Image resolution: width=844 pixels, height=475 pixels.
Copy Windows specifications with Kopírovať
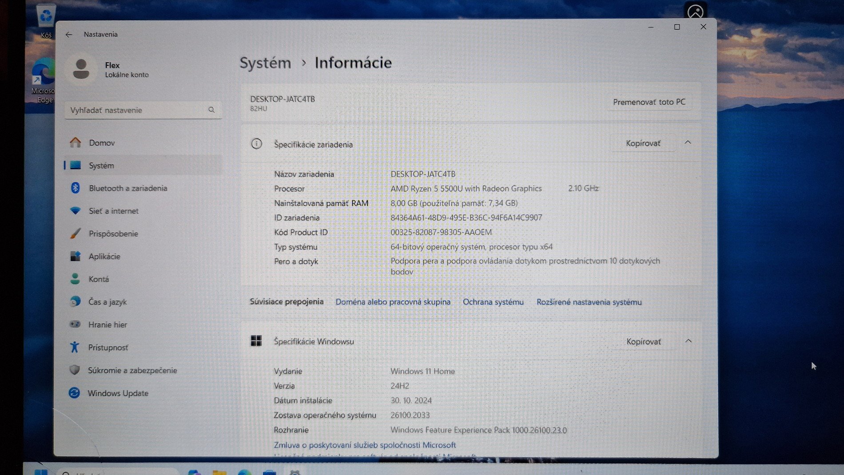pyautogui.click(x=643, y=341)
